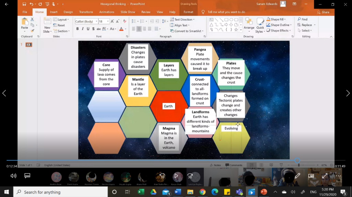Open the Insert ribbon tab

click(x=54, y=12)
